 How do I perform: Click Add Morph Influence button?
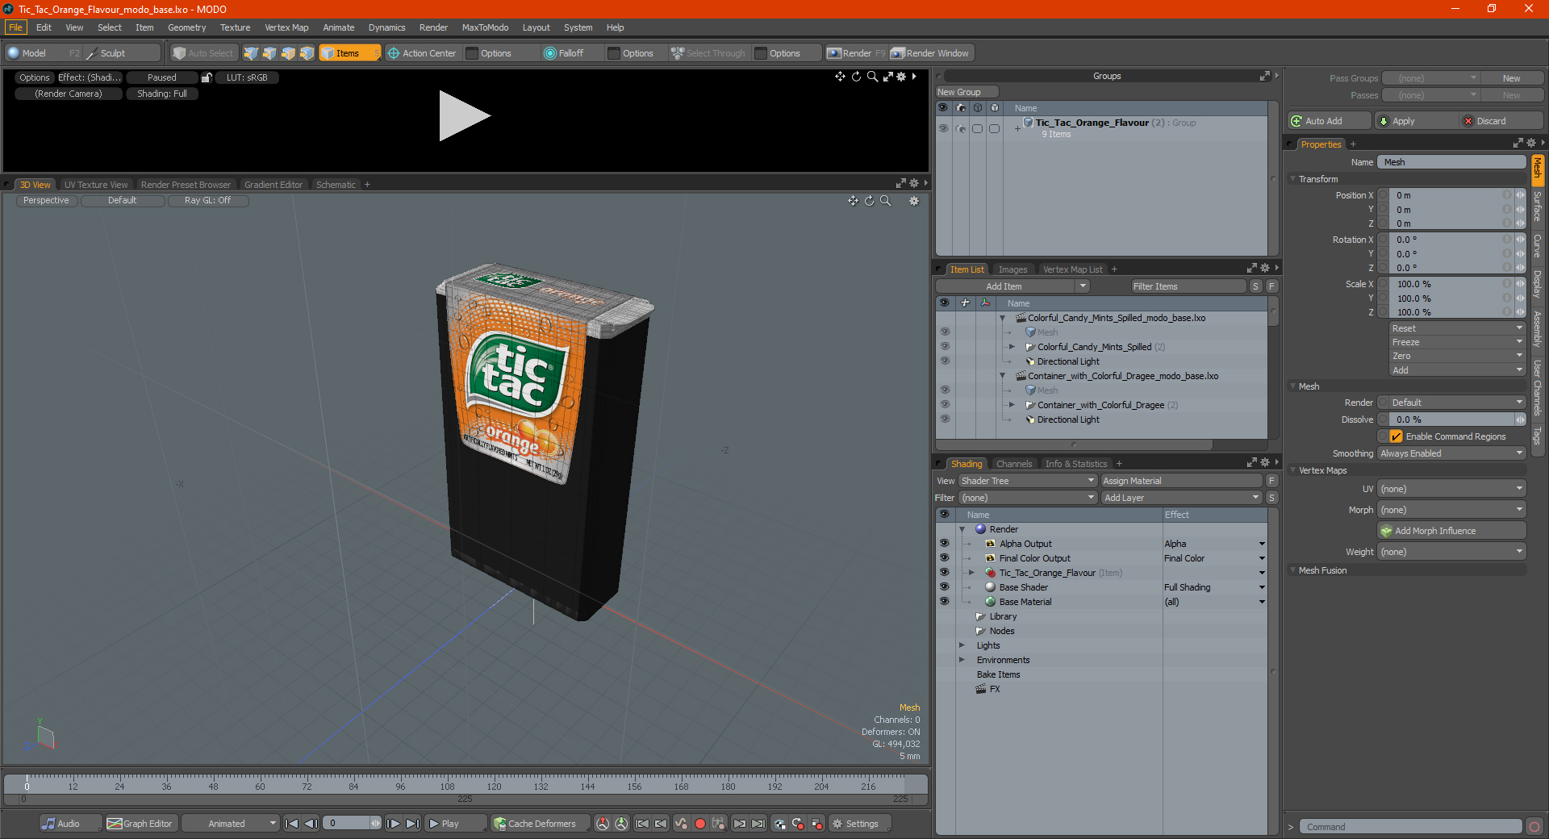click(1451, 531)
